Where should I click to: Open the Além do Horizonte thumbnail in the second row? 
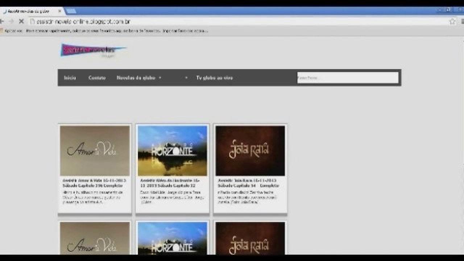pos(173,238)
